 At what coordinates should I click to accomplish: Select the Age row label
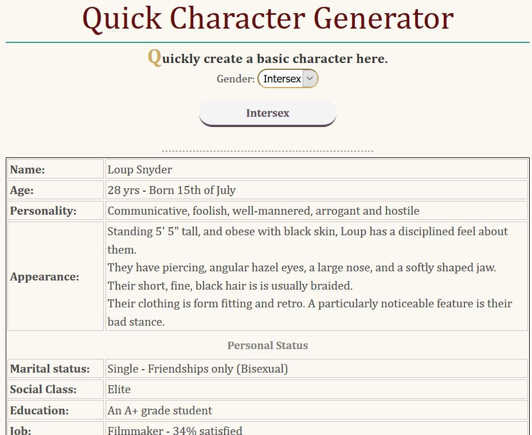click(22, 190)
